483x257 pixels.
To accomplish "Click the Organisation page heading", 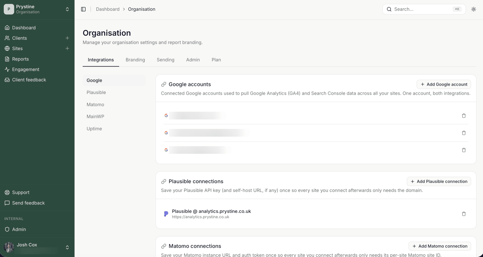I will pos(107,33).
